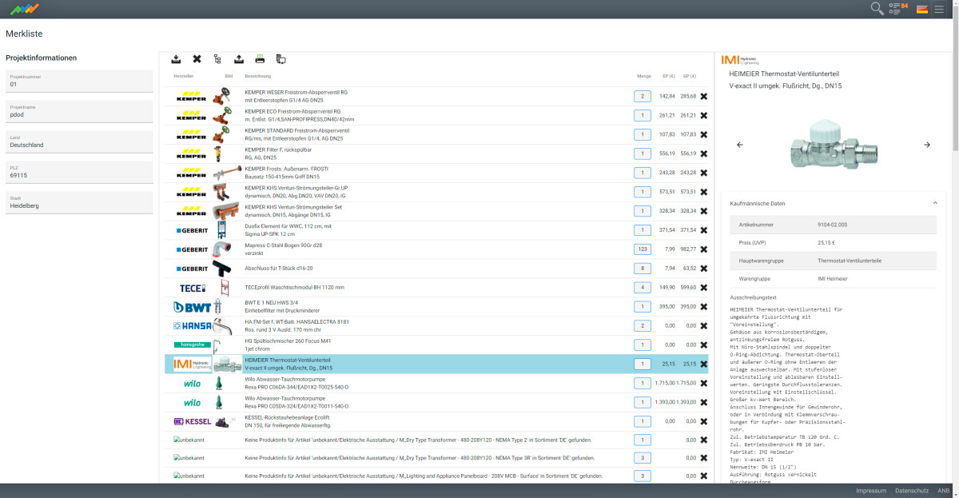Click the GEBERIT logo in Duofix row
The width and height of the screenshot is (959, 498).
coord(192,230)
